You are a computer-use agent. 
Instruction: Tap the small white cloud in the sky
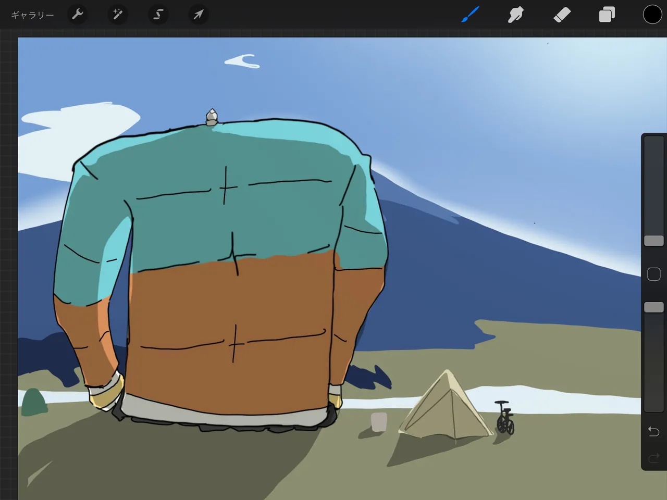pyautogui.click(x=243, y=62)
